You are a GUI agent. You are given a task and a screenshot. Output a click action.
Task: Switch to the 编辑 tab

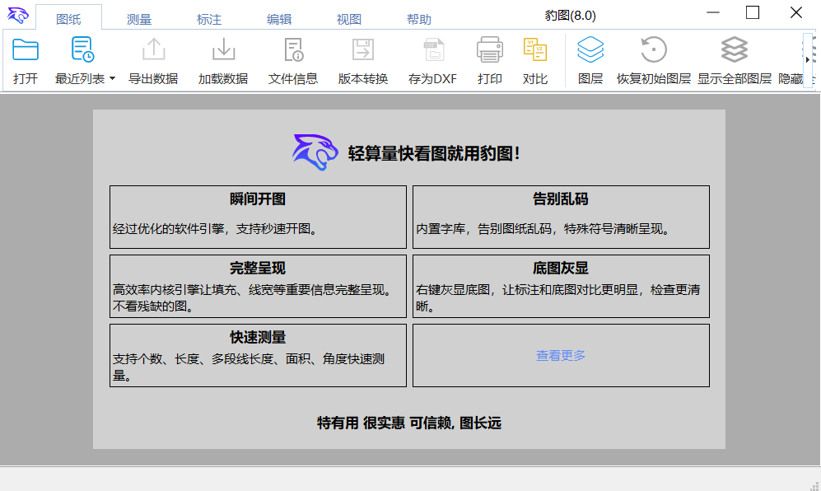(279, 20)
